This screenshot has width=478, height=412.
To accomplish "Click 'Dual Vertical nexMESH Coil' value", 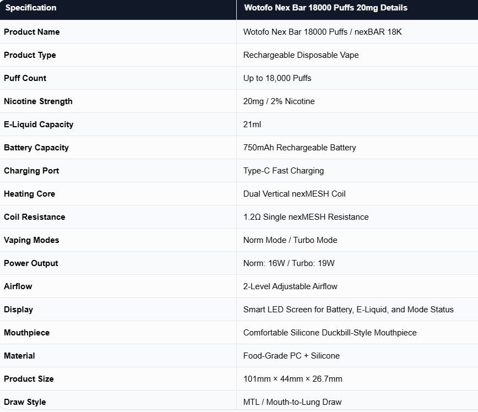I will pyautogui.click(x=295, y=194).
